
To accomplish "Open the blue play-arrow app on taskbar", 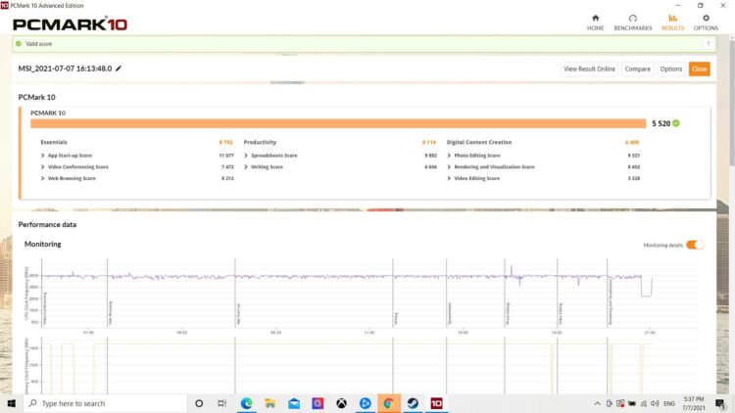I will (366, 403).
